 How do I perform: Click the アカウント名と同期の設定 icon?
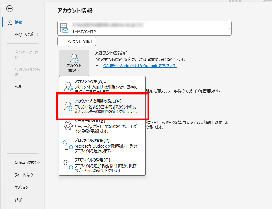[x=68, y=106]
